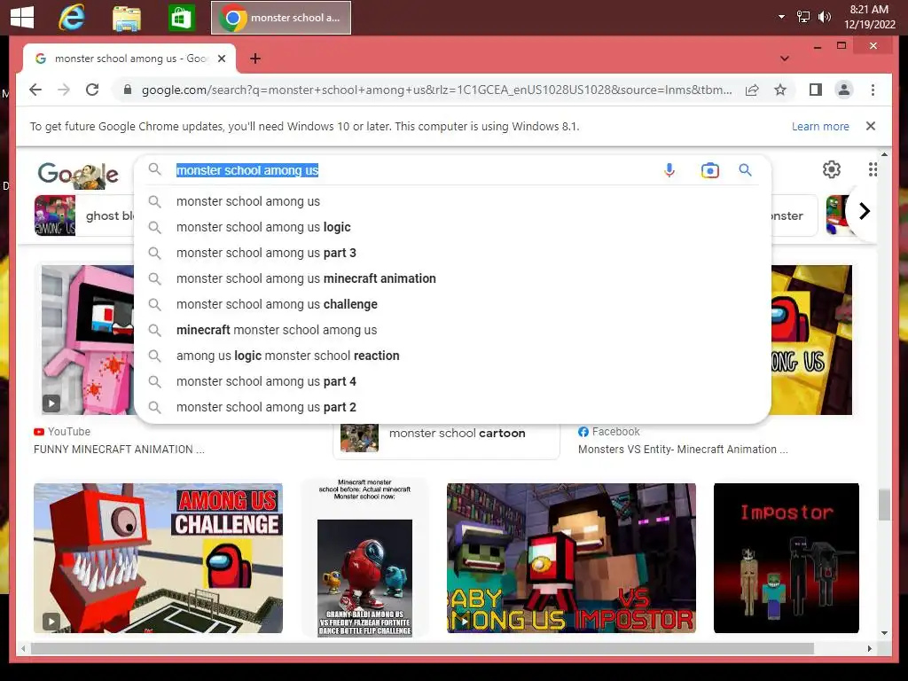View site information lock icon
908x681 pixels.
[128, 90]
